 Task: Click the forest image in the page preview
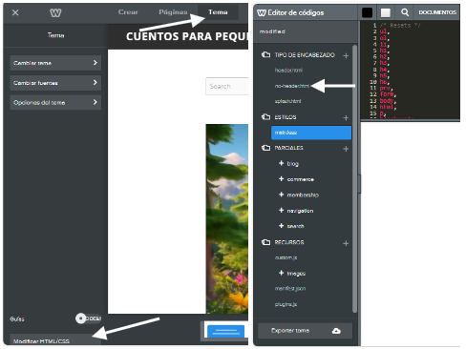point(226,218)
